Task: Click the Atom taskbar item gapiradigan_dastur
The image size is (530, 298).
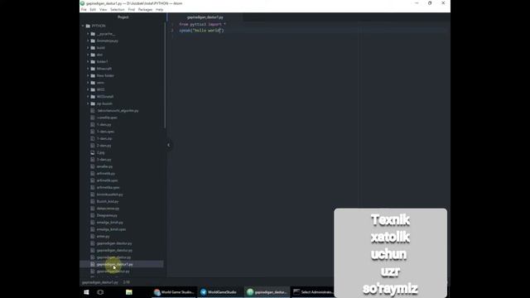Action: (267, 292)
